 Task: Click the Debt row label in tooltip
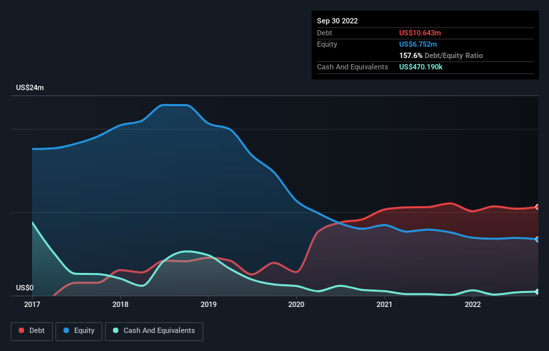tap(324, 33)
